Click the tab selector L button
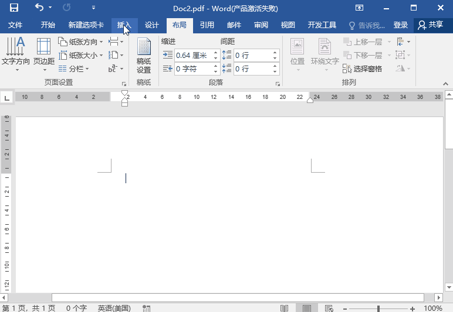453x312 pixels. pos(6,98)
